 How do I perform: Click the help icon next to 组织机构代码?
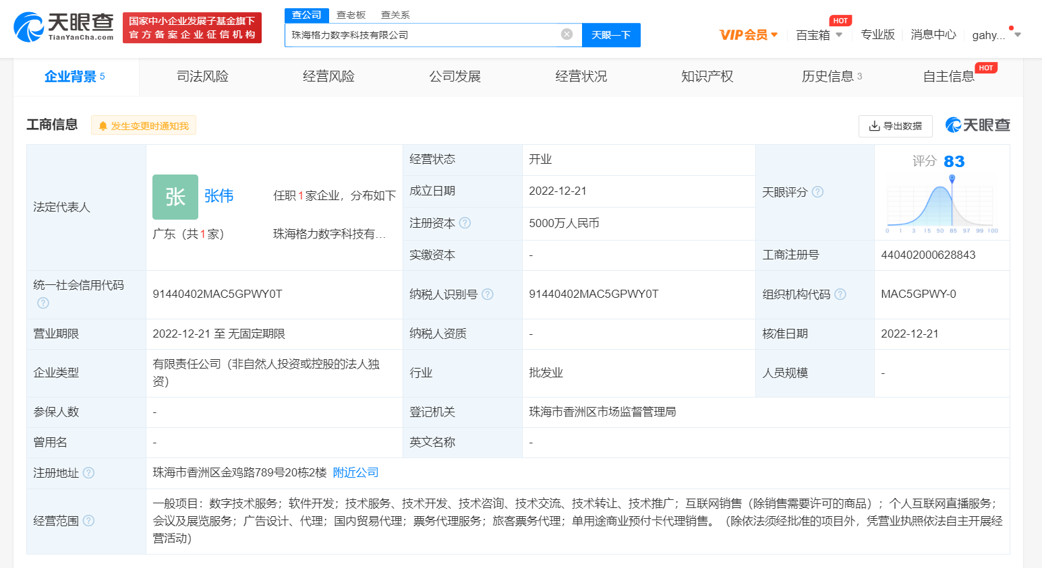(x=840, y=294)
